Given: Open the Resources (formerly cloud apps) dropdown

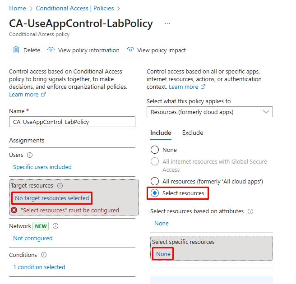Looking at the screenshot, I should click(210, 112).
